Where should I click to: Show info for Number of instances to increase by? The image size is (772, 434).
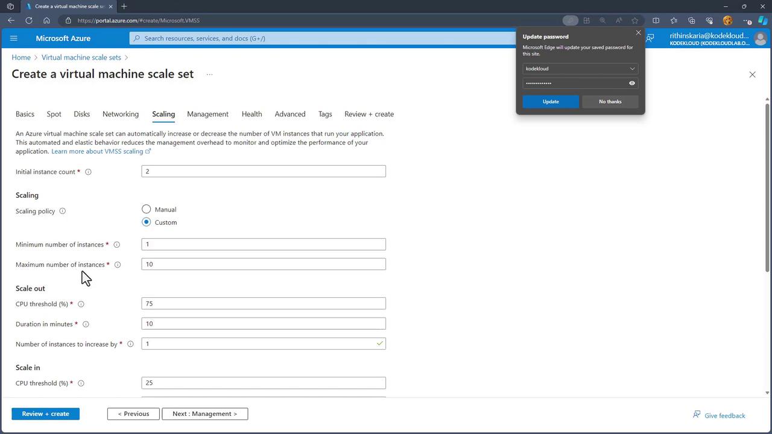(130, 344)
